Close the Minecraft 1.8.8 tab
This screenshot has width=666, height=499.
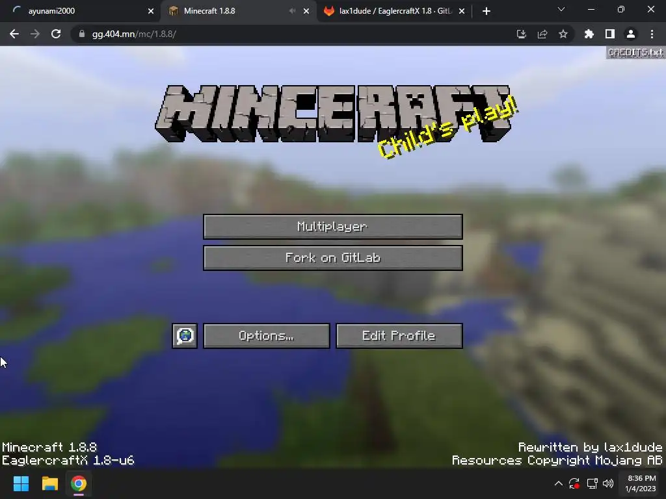[x=306, y=11]
